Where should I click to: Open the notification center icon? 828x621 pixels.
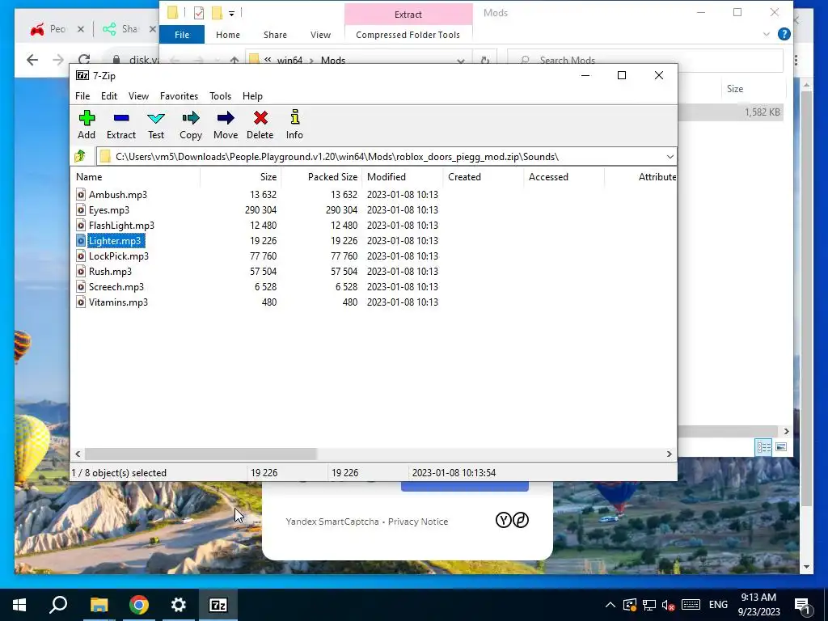(x=802, y=605)
